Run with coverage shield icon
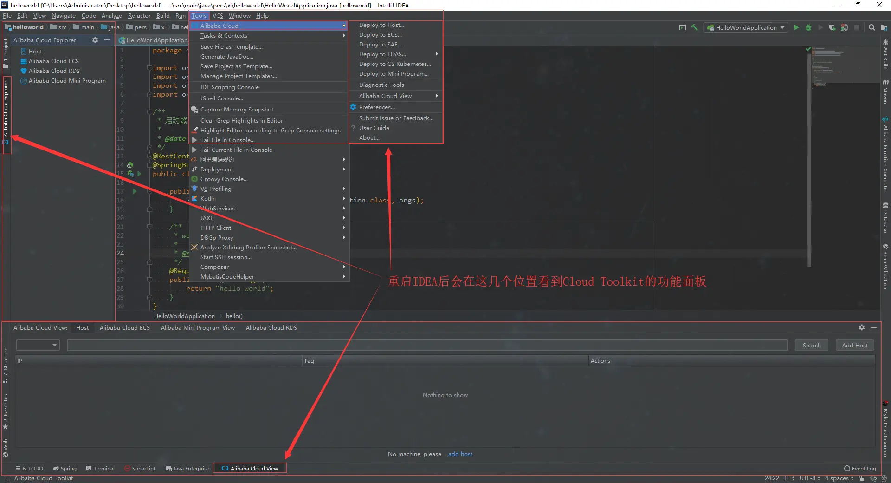The width and height of the screenshot is (891, 483). click(833, 27)
